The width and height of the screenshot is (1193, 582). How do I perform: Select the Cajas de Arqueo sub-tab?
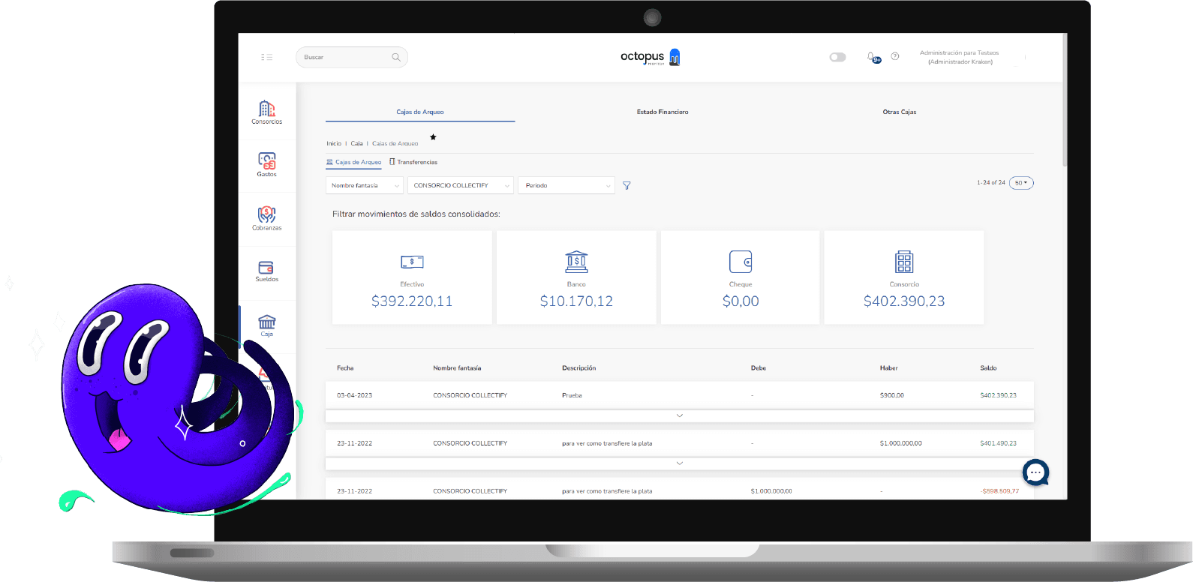point(353,162)
